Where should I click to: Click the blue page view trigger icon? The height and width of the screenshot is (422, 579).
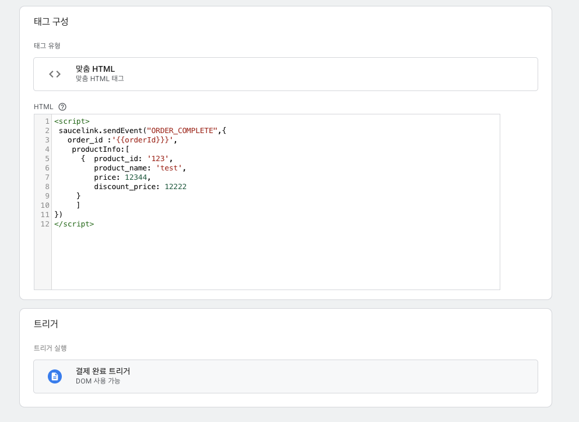coord(55,376)
